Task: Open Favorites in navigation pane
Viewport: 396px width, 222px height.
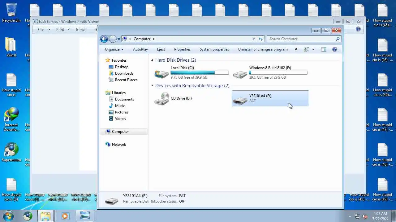Action: click(x=119, y=60)
